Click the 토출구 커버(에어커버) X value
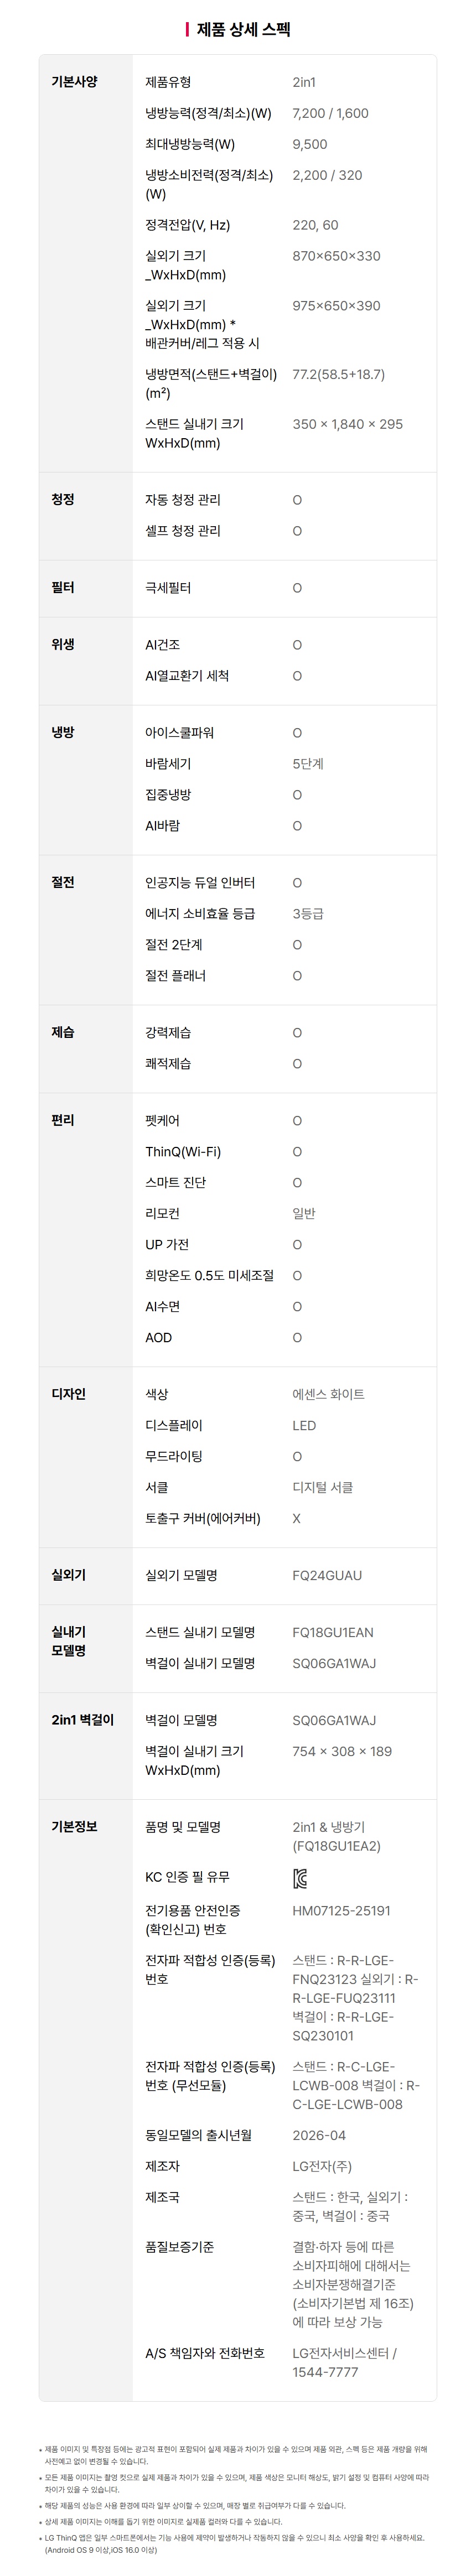The image size is (476, 2576). click(296, 1518)
